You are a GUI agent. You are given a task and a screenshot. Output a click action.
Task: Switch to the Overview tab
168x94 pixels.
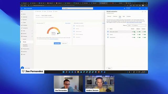pyautogui.click(x=109, y=16)
